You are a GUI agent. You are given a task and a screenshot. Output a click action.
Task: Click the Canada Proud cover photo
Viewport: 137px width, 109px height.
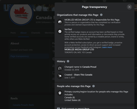(44, 8)
